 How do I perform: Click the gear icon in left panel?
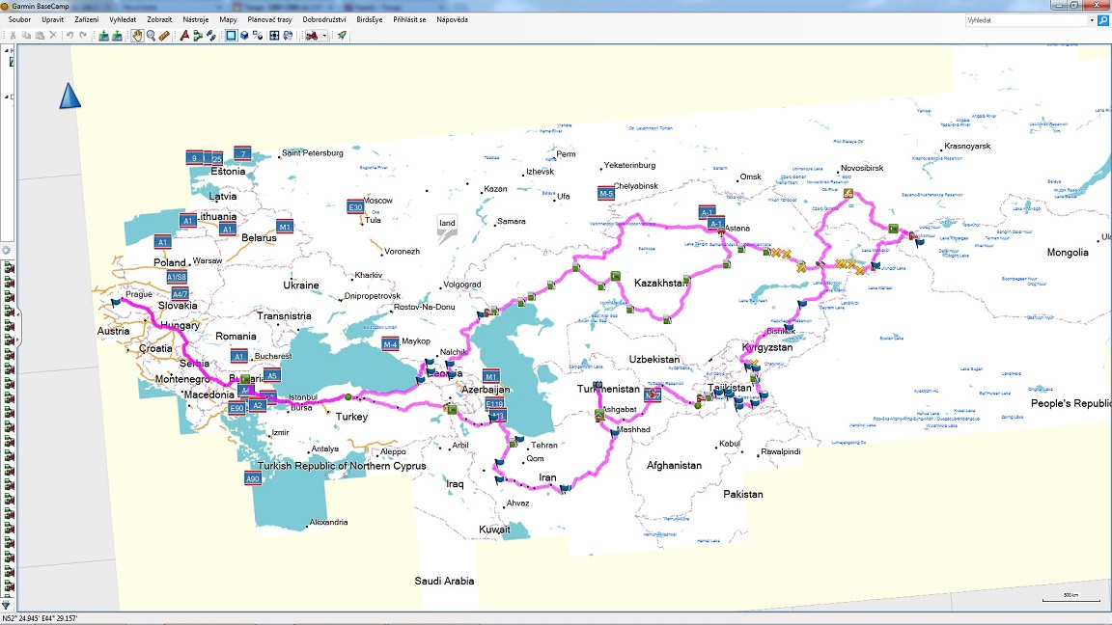[x=6, y=250]
